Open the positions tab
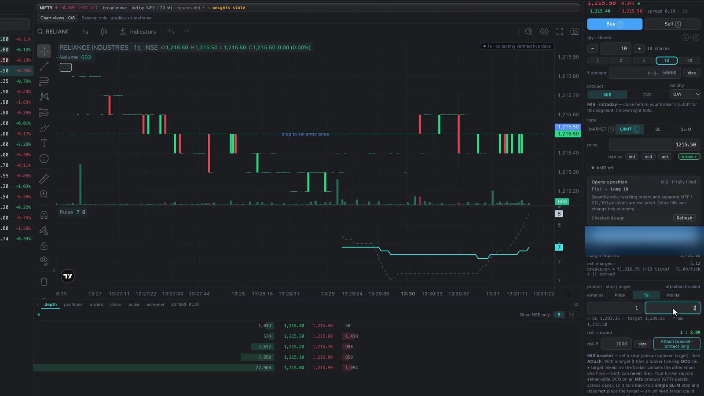The image size is (704, 396). coord(73,304)
